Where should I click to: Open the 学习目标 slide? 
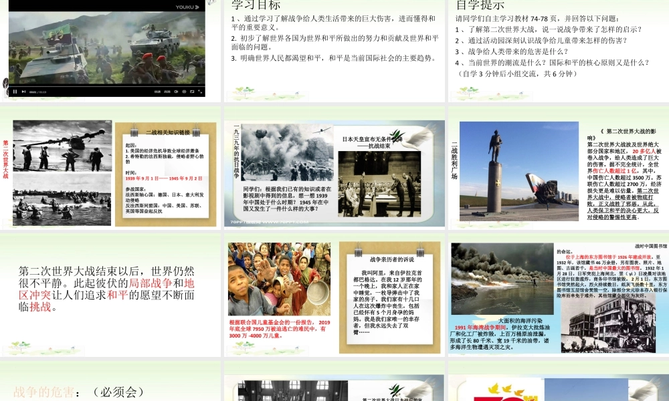334,48
